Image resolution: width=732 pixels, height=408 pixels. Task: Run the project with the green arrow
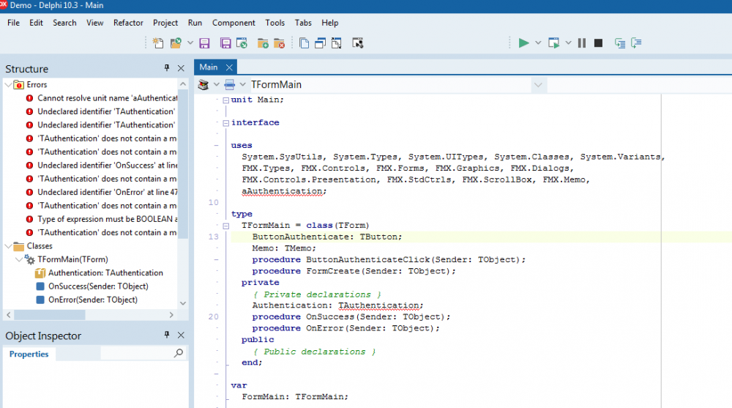point(524,43)
